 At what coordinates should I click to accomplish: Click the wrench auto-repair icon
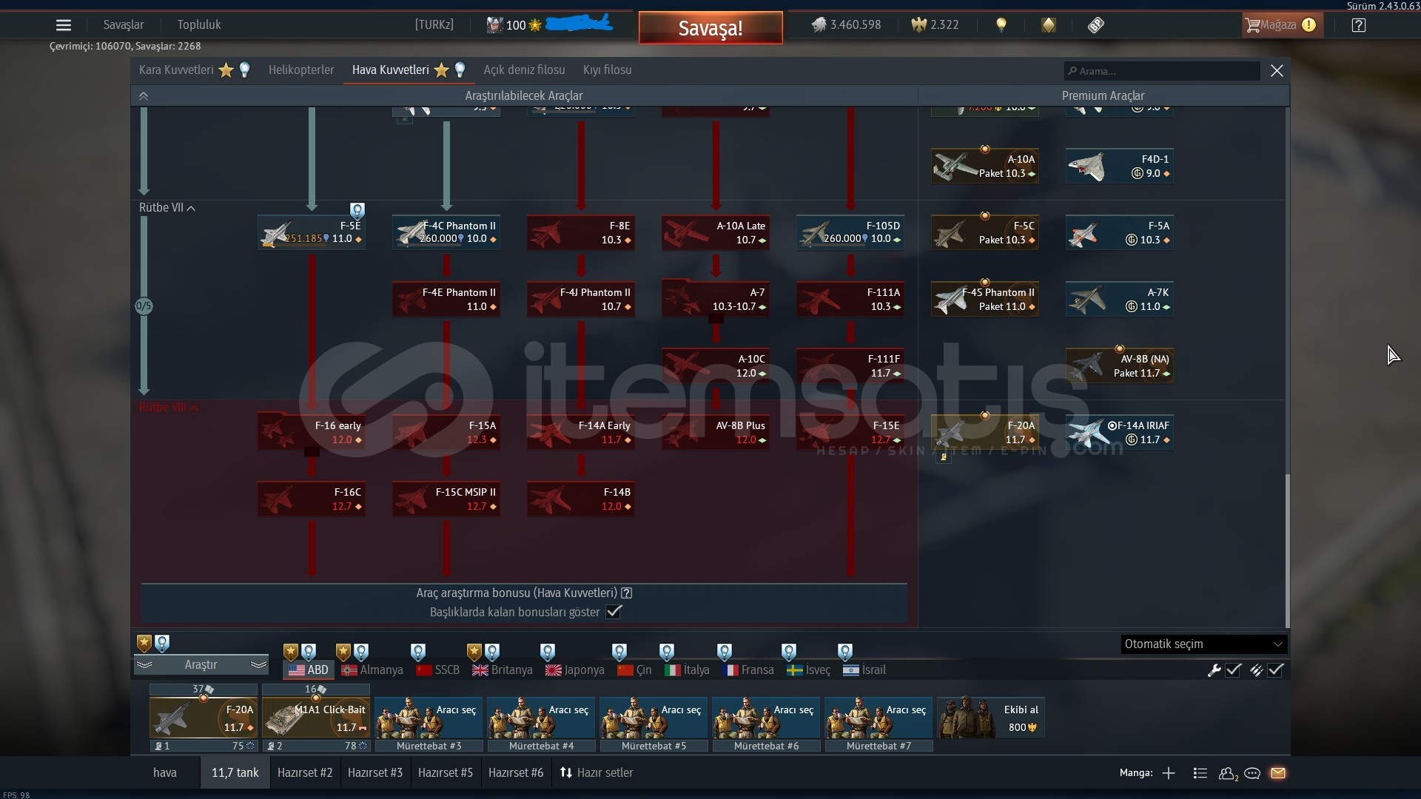point(1214,670)
